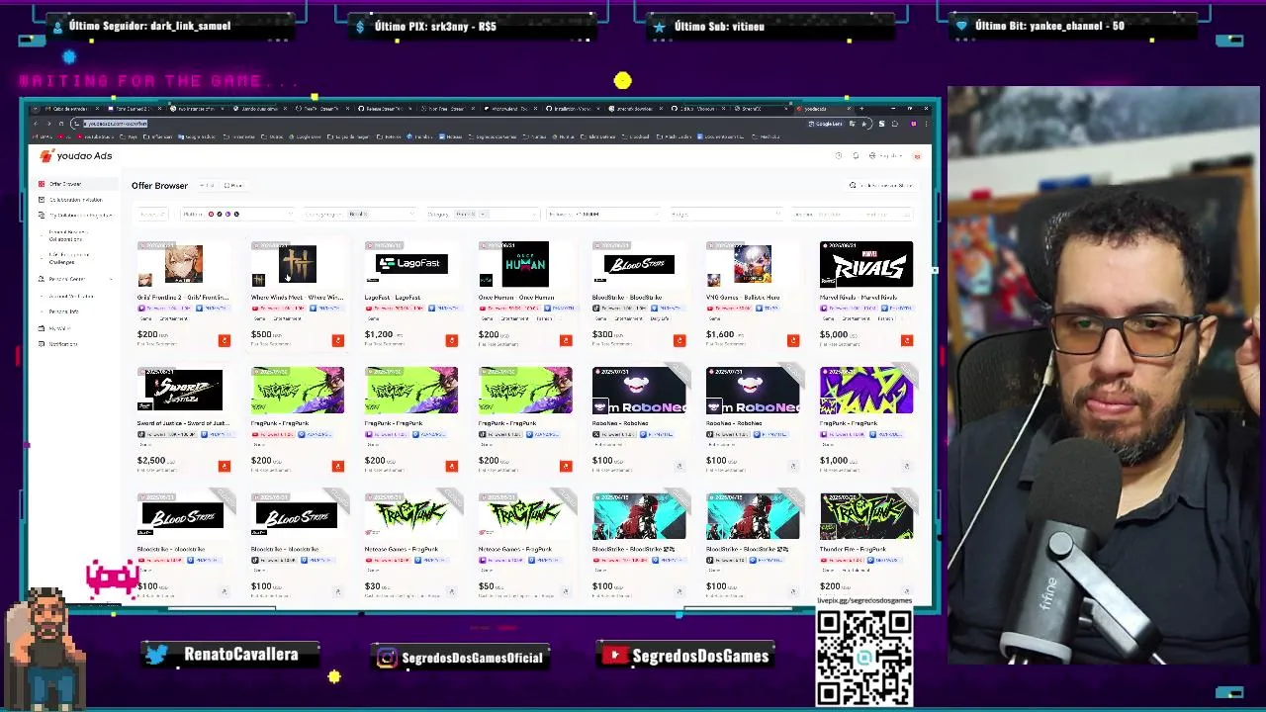This screenshot has height=712, width=1266.
Task: Open the user avatar menu in youdao Ads header
Action: [917, 156]
